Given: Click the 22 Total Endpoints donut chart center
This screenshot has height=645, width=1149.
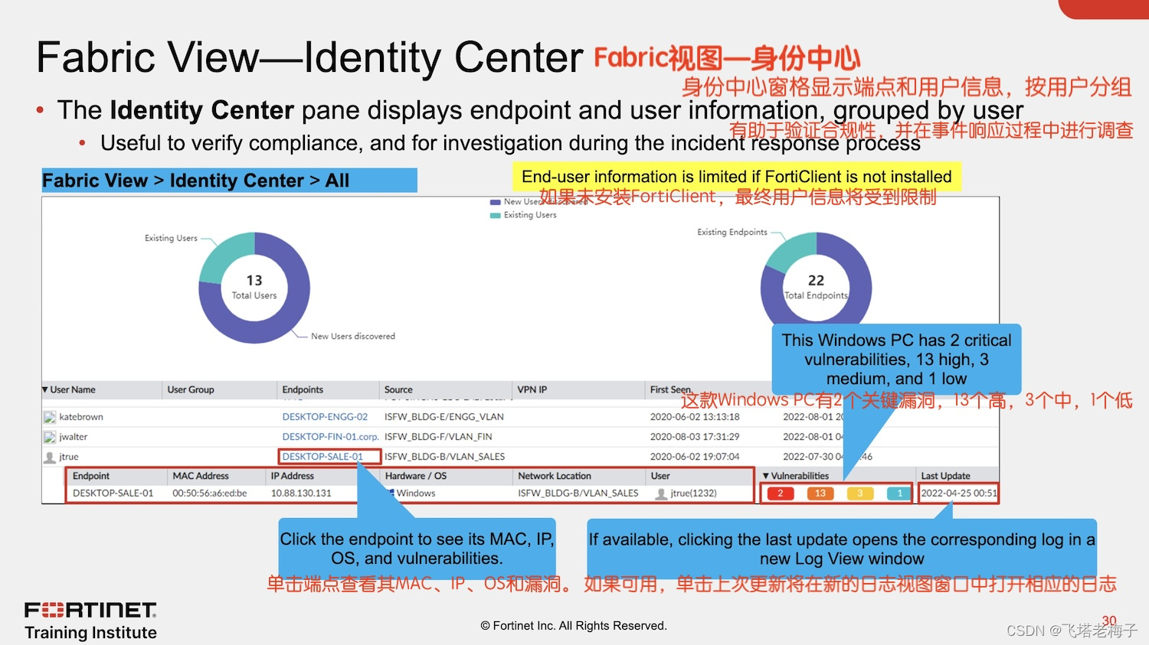Looking at the screenshot, I should [x=816, y=287].
